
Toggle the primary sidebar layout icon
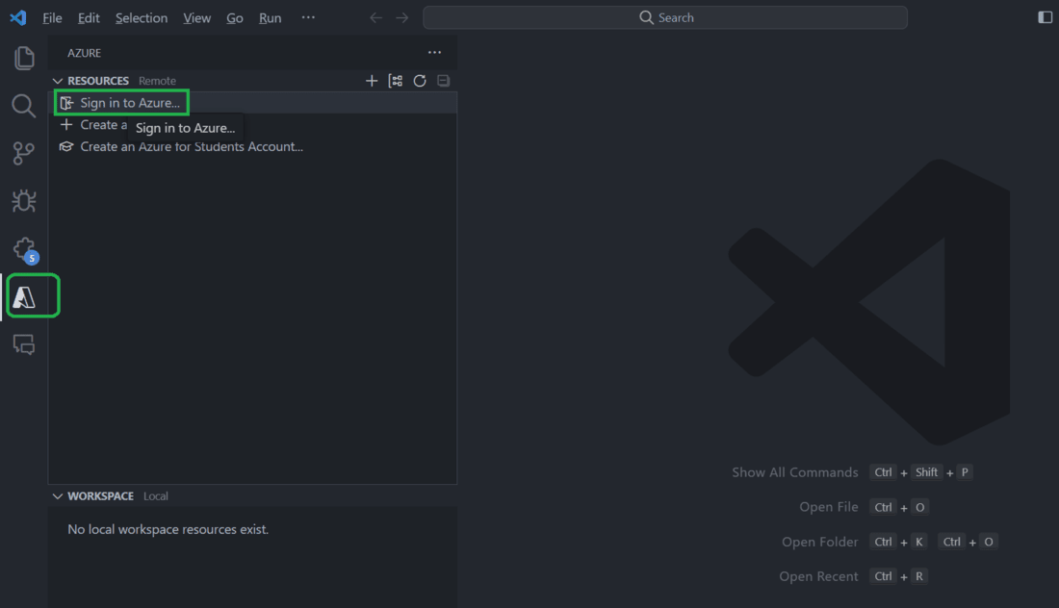1045,17
